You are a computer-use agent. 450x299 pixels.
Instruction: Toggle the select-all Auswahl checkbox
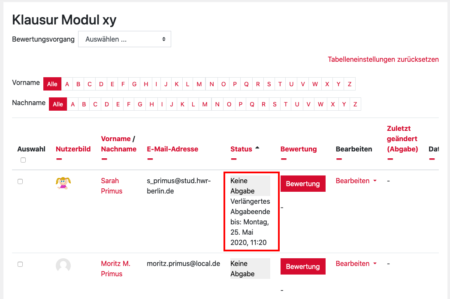tap(23, 160)
